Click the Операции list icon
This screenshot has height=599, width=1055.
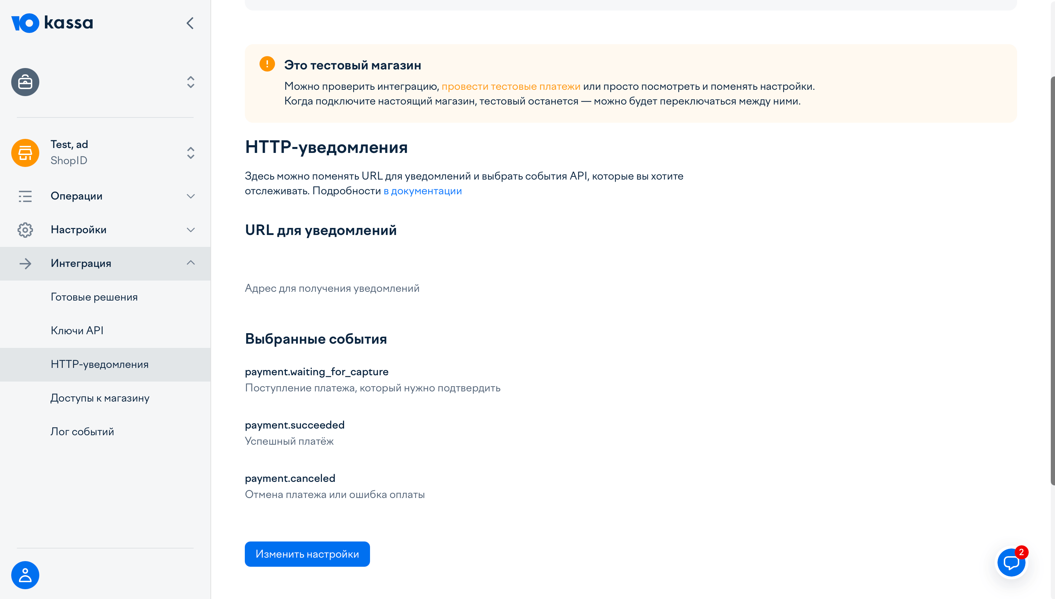[25, 196]
